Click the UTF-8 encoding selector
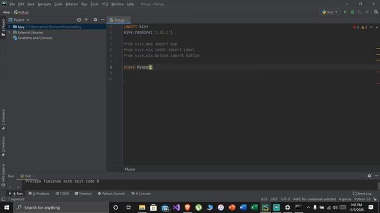Screen dimensions: 380x213 click(x=286, y=199)
